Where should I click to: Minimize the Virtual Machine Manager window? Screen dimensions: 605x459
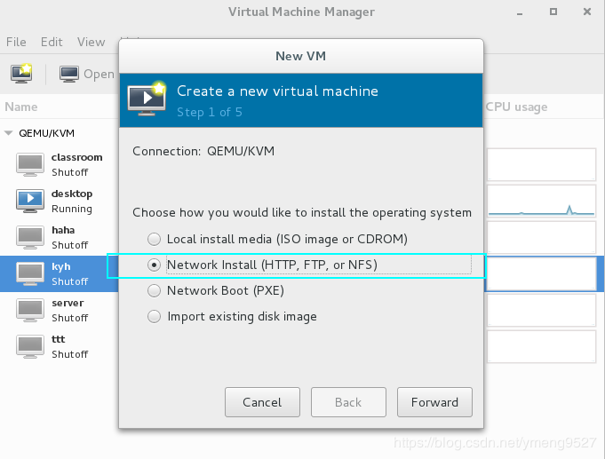[x=520, y=12]
